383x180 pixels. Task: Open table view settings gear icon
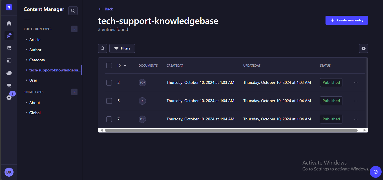coord(363,48)
